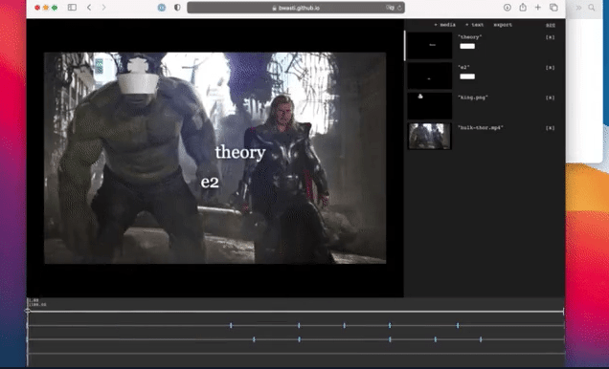Select first keyframe on the second keyframe track
Image resolution: width=609 pixels, height=369 pixels.
(x=254, y=339)
